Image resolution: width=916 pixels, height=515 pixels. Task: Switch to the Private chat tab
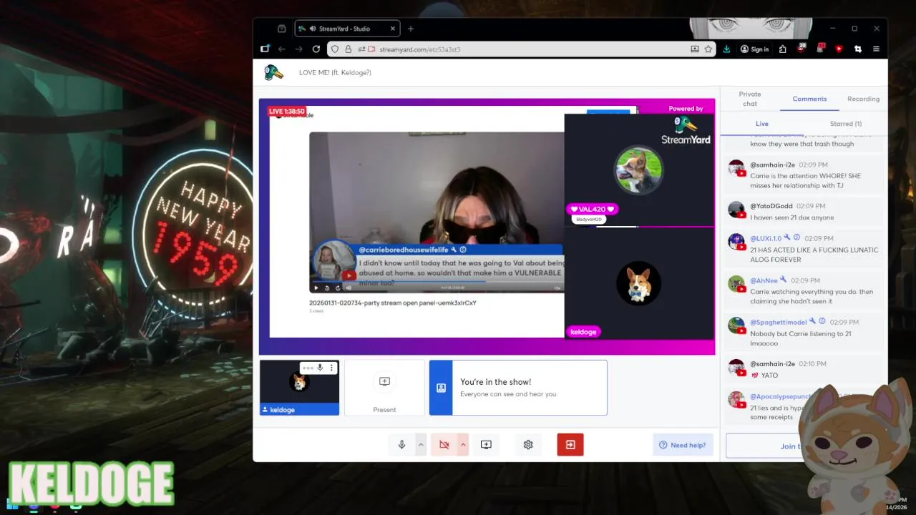point(750,99)
